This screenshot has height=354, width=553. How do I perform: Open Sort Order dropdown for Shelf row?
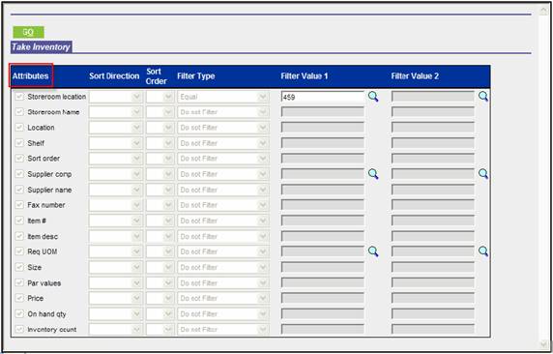pyautogui.click(x=160, y=143)
